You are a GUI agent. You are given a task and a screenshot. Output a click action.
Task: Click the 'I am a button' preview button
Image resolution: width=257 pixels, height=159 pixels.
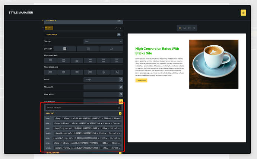click(141, 80)
